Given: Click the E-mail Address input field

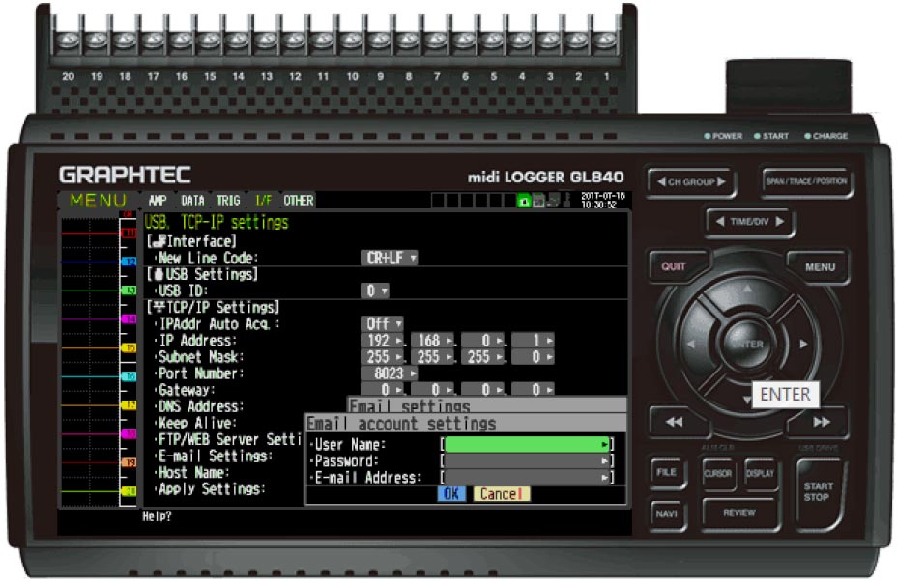Looking at the screenshot, I should [x=527, y=478].
